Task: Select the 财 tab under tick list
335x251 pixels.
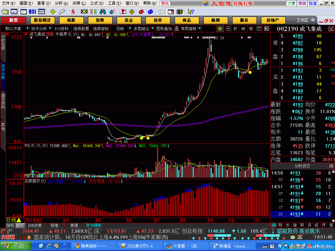Action: [280, 225]
